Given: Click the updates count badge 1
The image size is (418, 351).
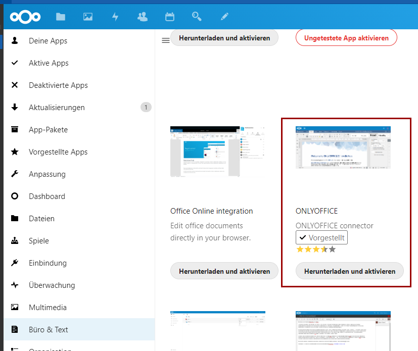Looking at the screenshot, I should pyautogui.click(x=146, y=108).
